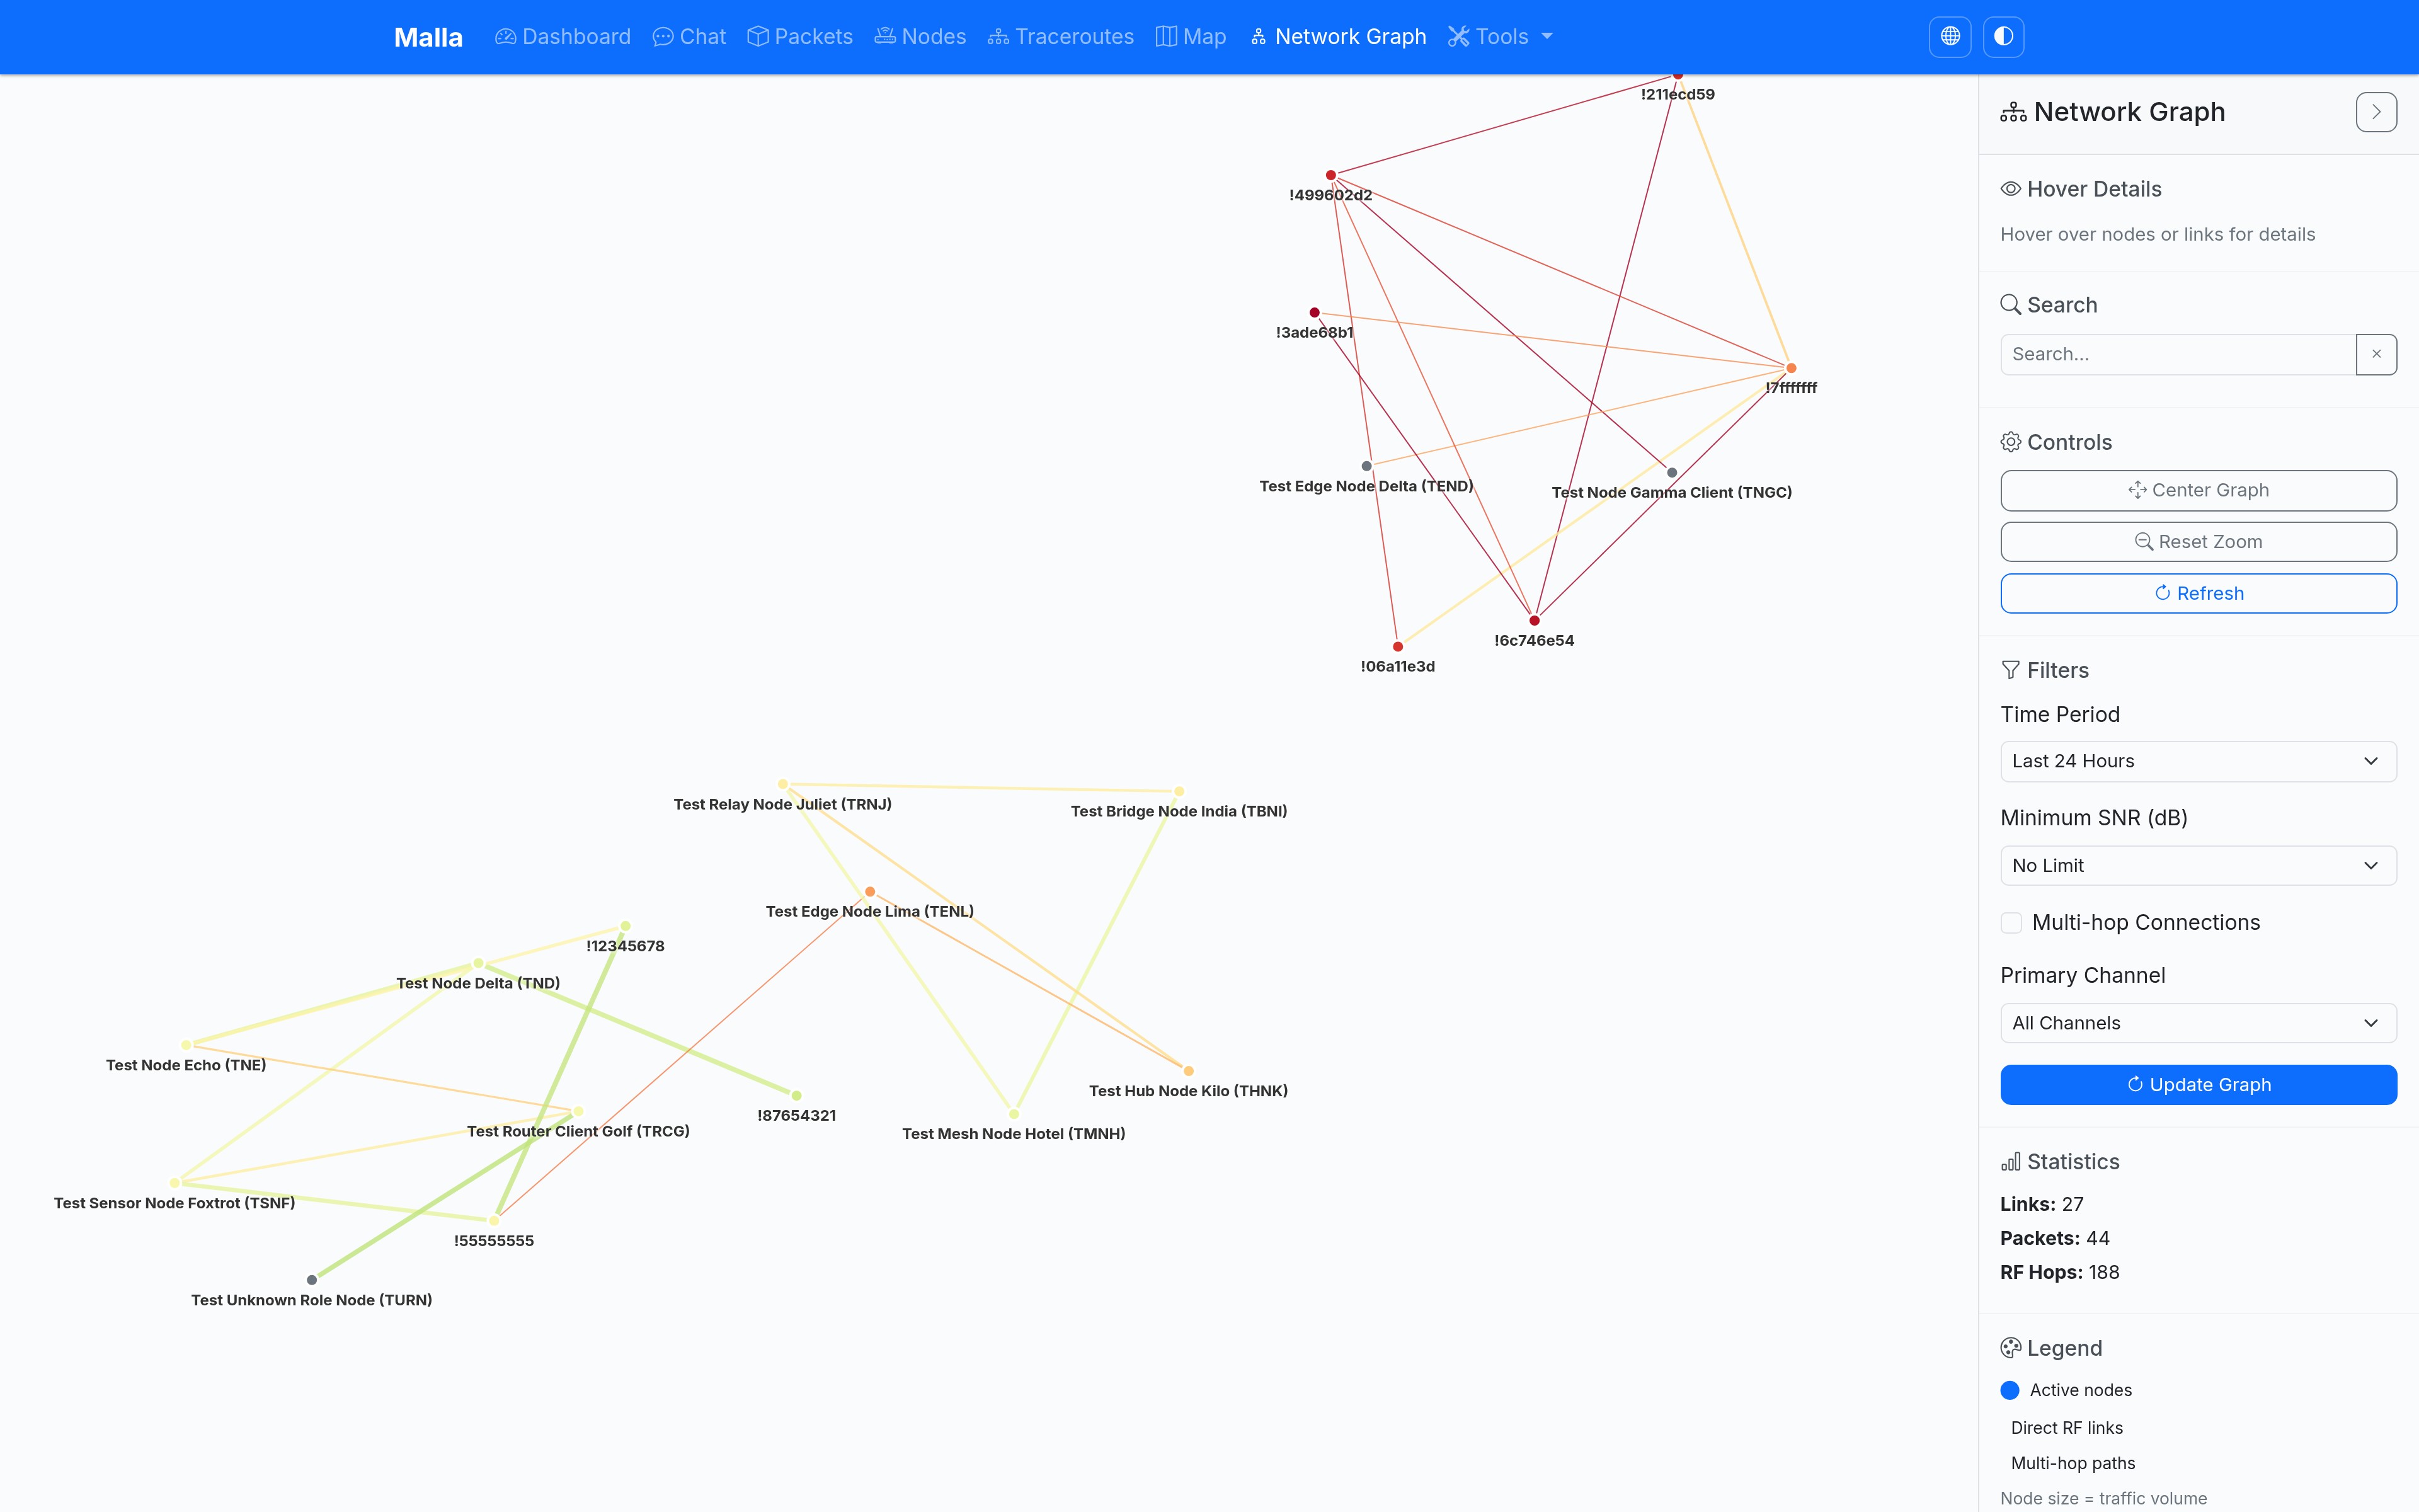This screenshot has width=2419, height=1512.
Task: Select the Network Graph nav tab
Action: 1337,37
